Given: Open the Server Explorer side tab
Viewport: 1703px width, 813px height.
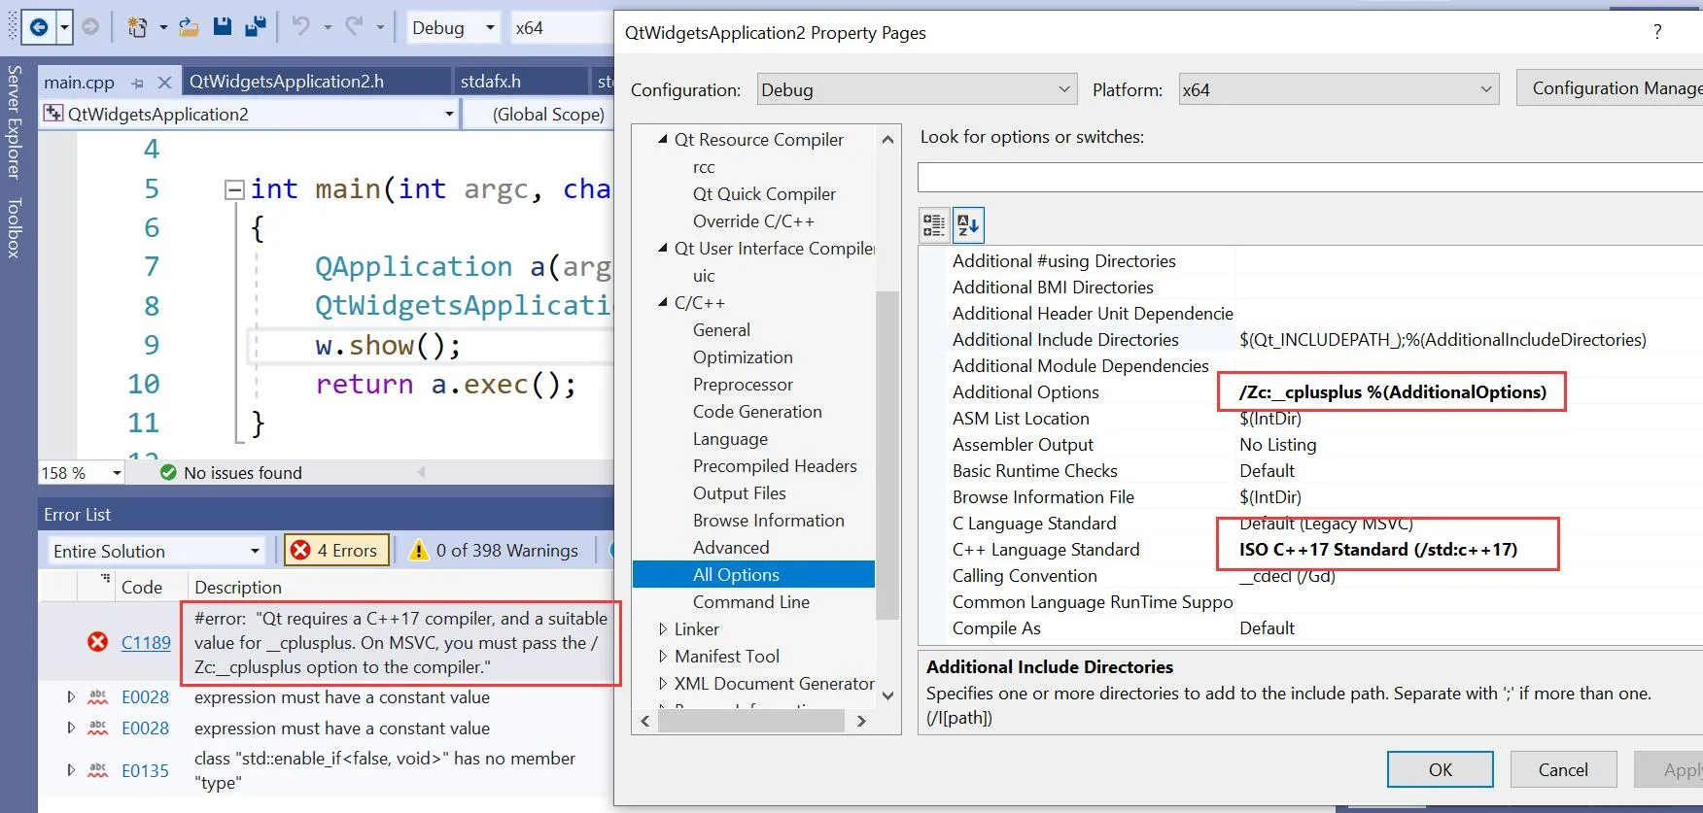Looking at the screenshot, I should pos(15,122).
